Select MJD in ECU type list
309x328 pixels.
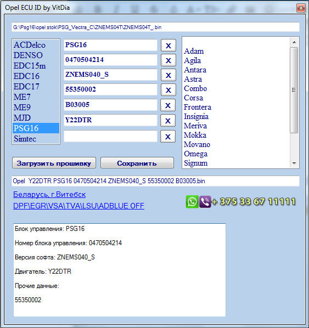[x=36, y=118]
